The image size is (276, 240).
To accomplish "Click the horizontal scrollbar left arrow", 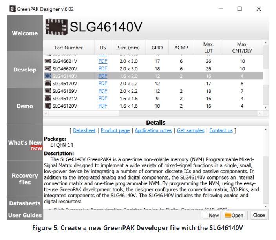I will [x=46, y=113].
